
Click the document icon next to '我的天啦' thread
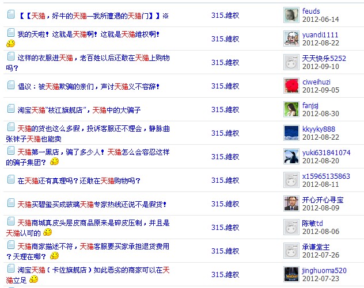[10, 33]
